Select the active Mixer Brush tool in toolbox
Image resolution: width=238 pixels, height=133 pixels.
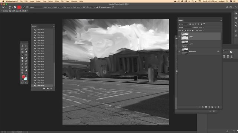[x=22, y=55]
